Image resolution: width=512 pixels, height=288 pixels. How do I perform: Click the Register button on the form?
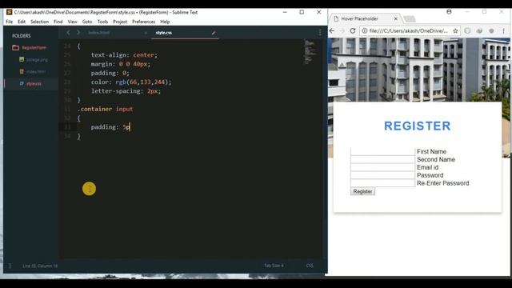362,191
